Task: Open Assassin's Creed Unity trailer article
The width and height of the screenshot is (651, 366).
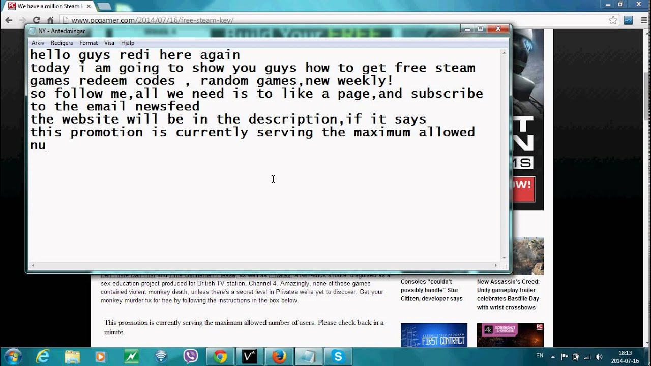Action: pyautogui.click(x=508, y=294)
